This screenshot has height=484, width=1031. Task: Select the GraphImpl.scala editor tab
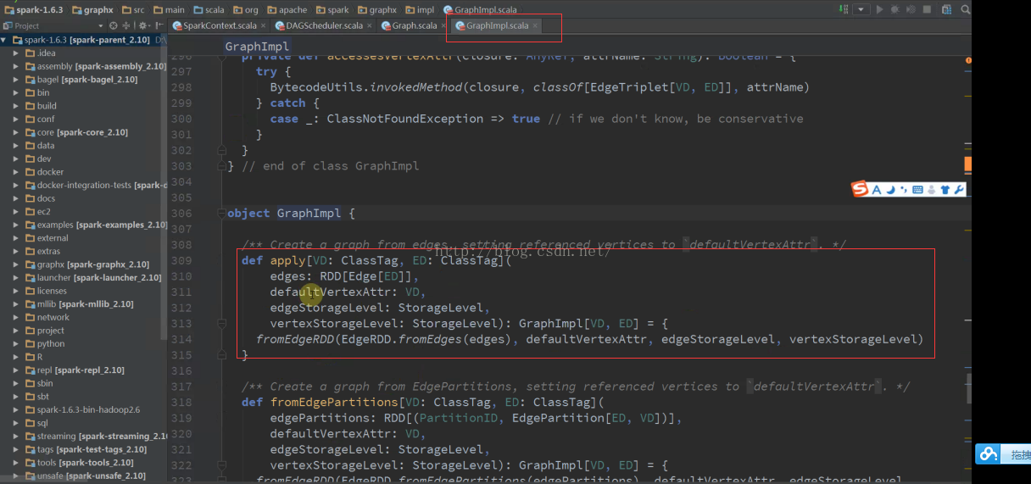pyautogui.click(x=497, y=25)
